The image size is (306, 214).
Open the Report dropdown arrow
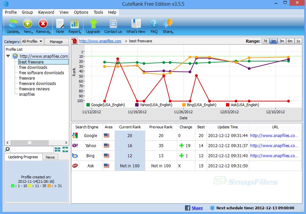coord(80,33)
